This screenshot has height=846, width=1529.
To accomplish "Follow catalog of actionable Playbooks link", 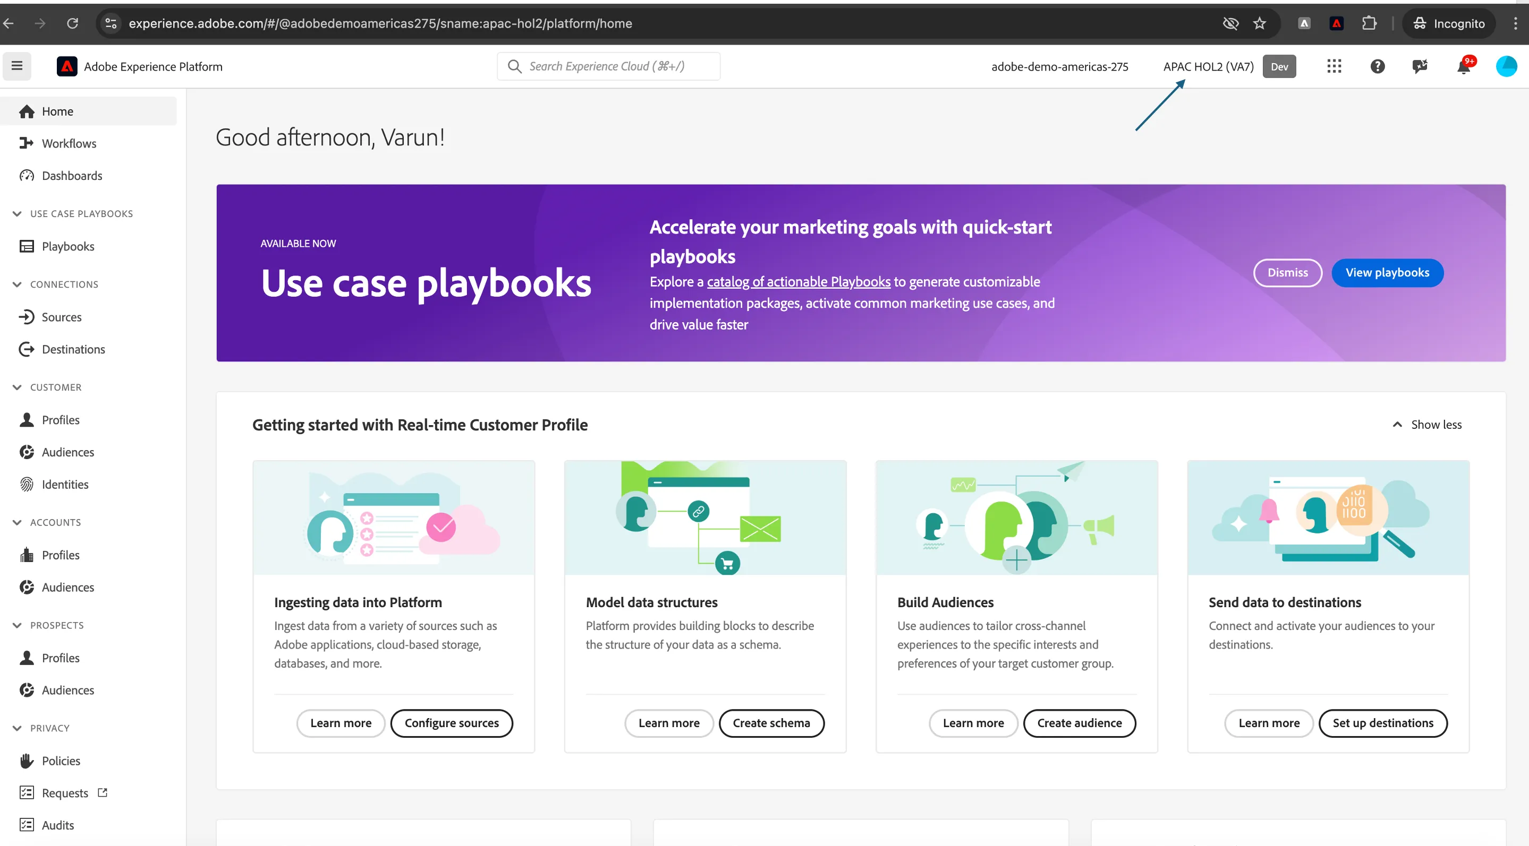I will click(x=799, y=282).
